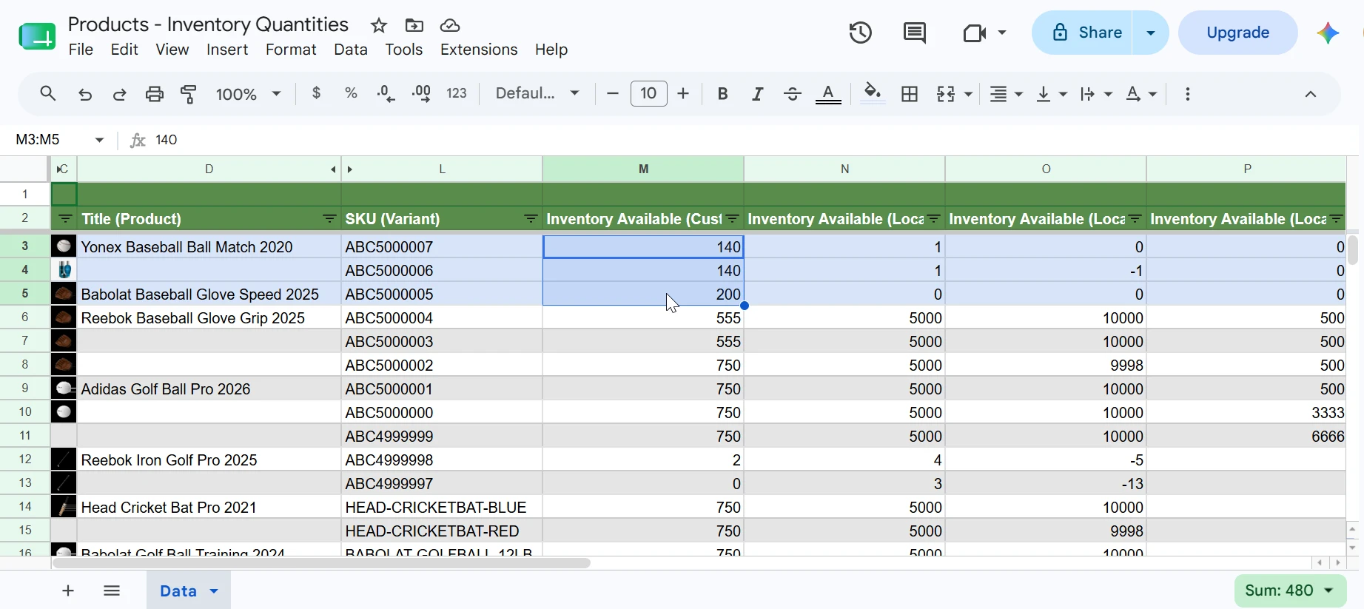
Task: Add a new sheet
Action: tap(68, 591)
